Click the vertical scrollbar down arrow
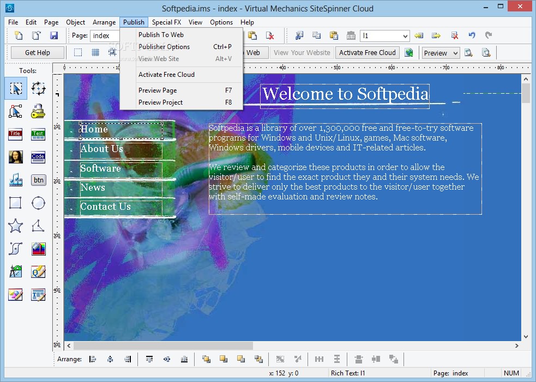 526,336
